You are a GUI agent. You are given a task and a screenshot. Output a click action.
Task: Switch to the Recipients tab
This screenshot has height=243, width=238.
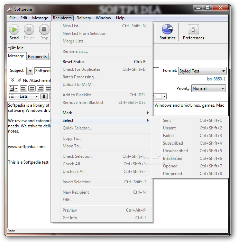click(37, 57)
